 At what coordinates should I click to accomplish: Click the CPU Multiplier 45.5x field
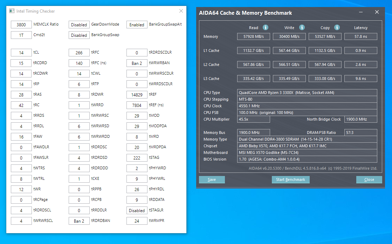(254, 120)
